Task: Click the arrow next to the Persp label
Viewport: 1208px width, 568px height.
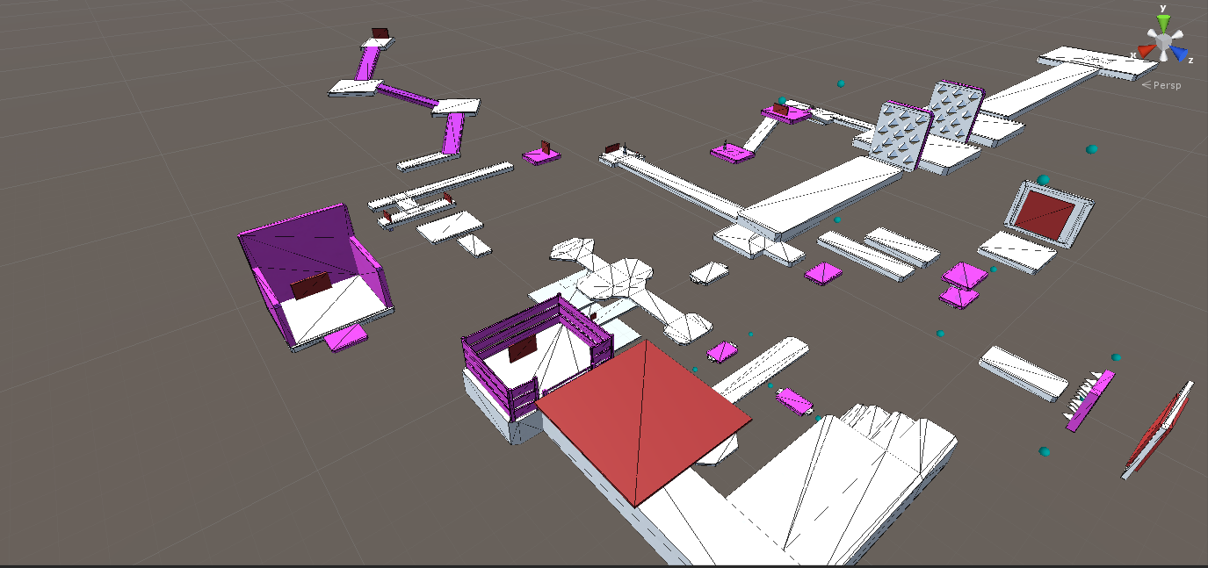Action: [x=1146, y=84]
